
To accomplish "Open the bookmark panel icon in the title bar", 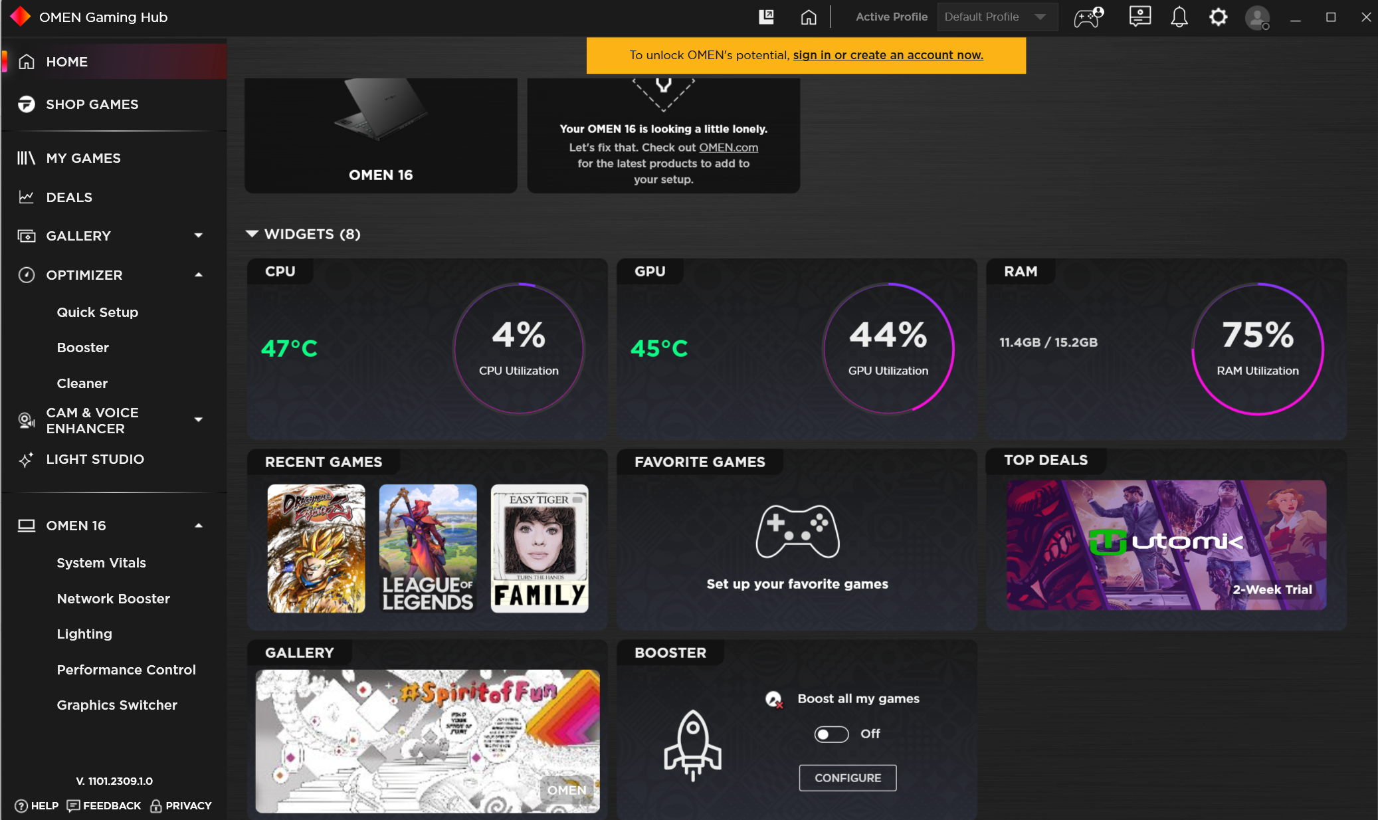I will 766,17.
